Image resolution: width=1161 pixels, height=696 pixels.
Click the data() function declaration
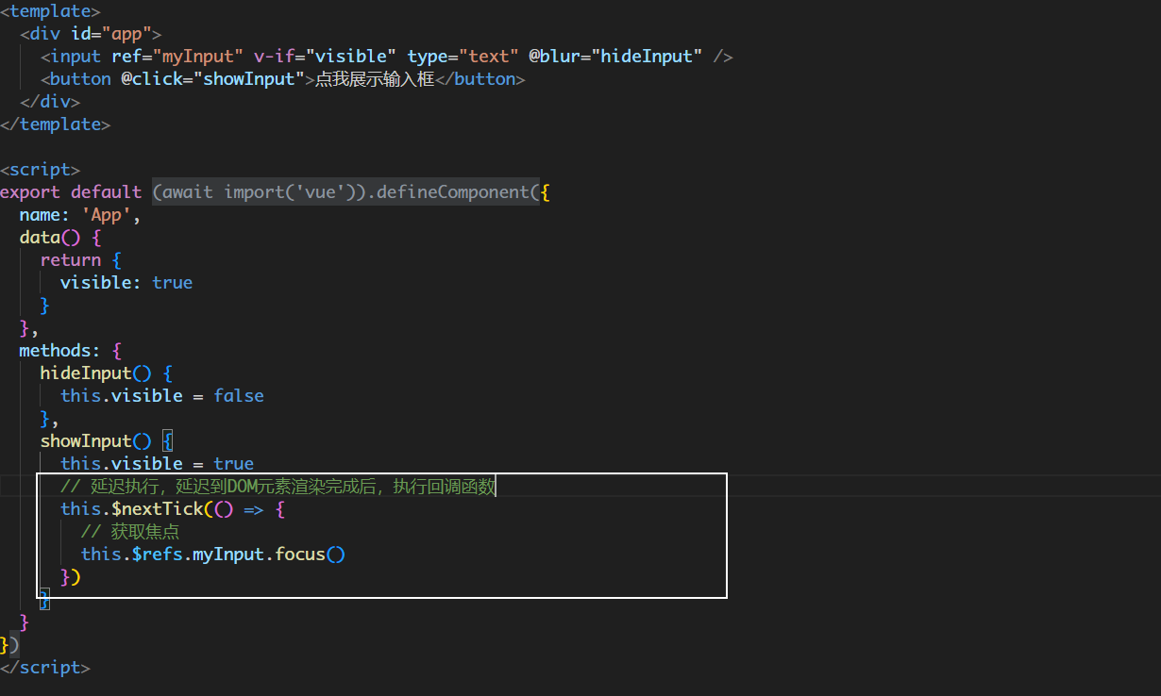pyautogui.click(x=49, y=238)
